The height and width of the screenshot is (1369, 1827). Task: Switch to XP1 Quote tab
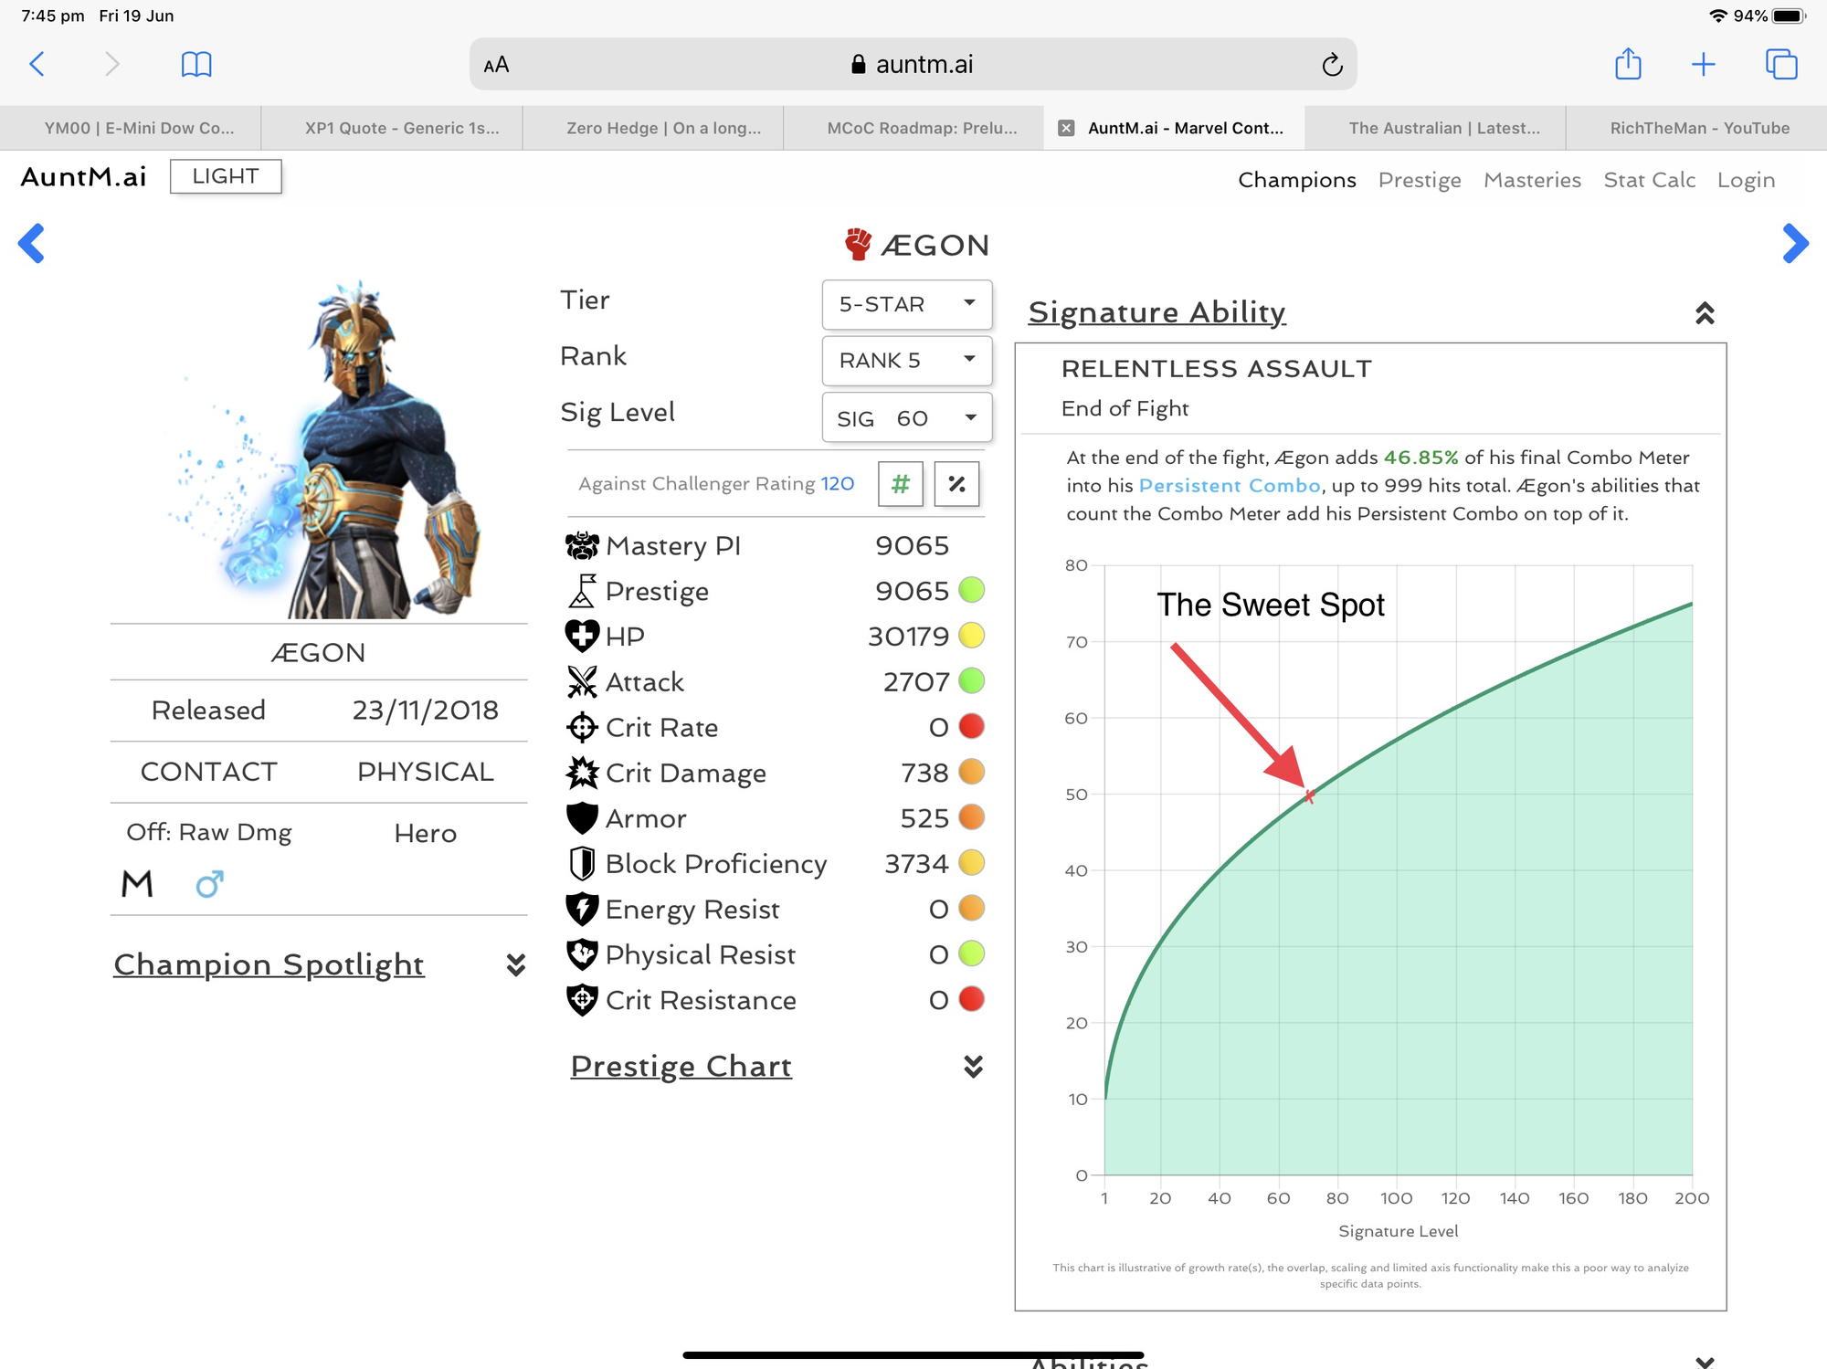tap(392, 128)
